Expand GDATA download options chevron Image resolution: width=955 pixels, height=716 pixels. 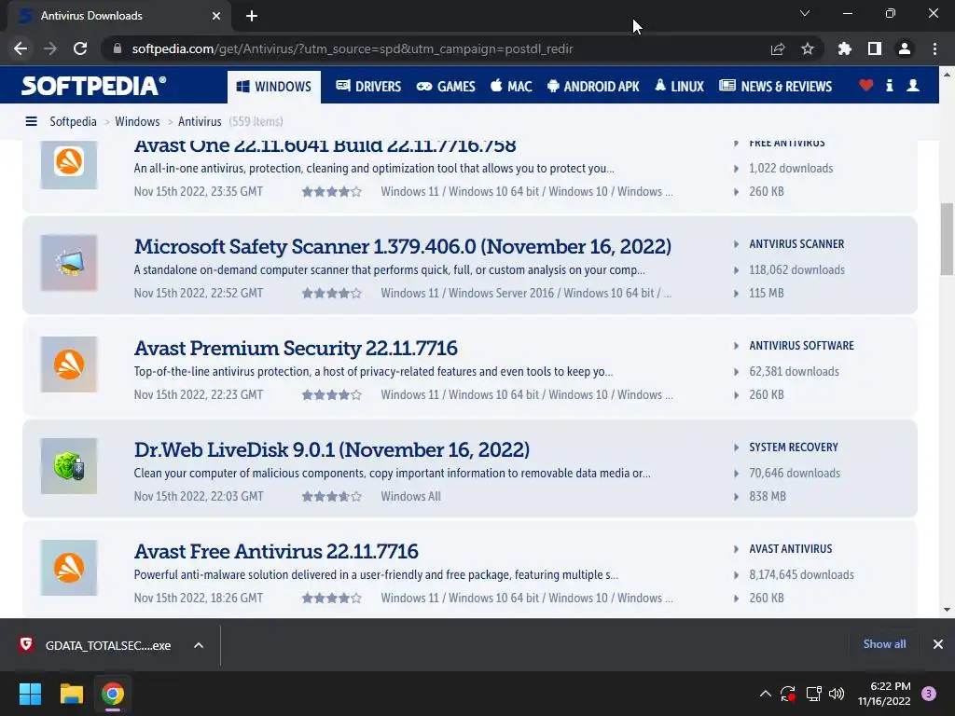[x=199, y=645]
